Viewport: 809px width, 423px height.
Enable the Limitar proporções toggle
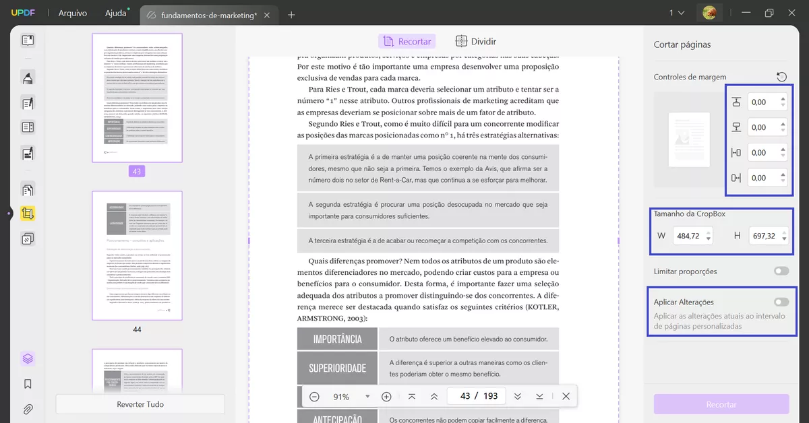pyautogui.click(x=781, y=271)
